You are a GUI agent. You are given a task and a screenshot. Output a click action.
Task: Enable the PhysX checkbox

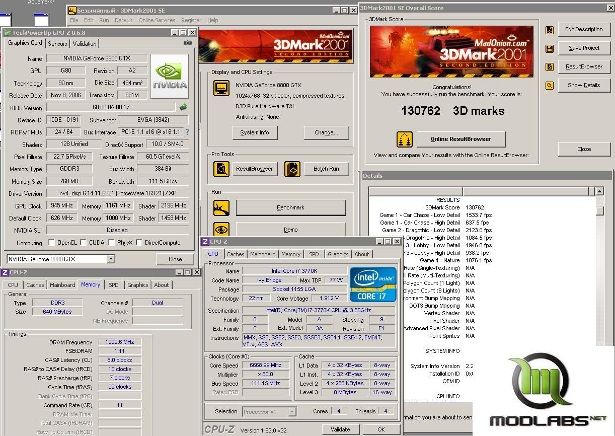pos(111,243)
